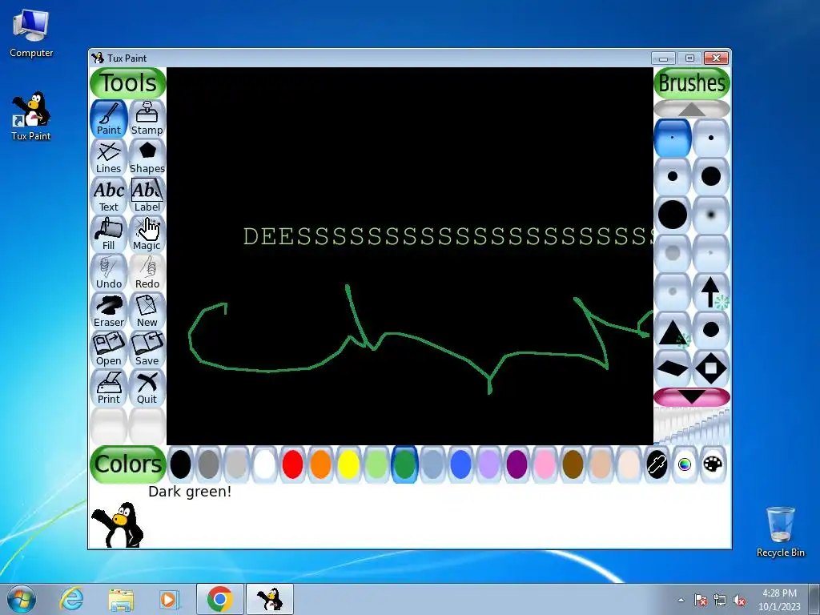
Task: Pick the medium round brush
Action: click(673, 176)
